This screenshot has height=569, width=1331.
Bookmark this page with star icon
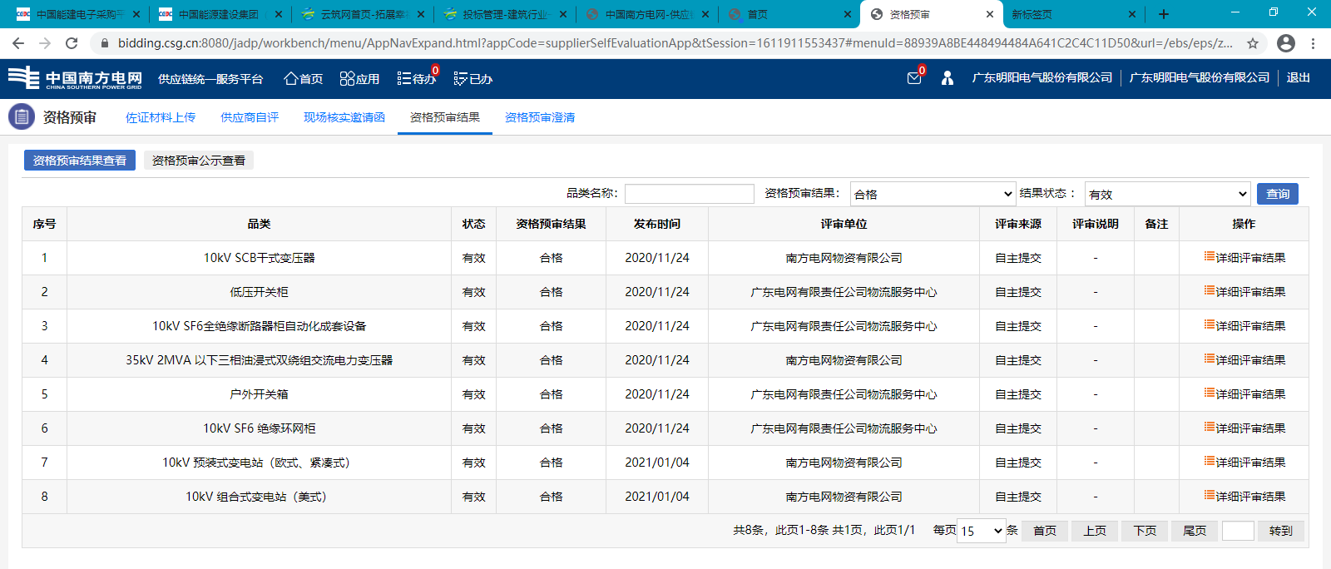coord(1253,43)
